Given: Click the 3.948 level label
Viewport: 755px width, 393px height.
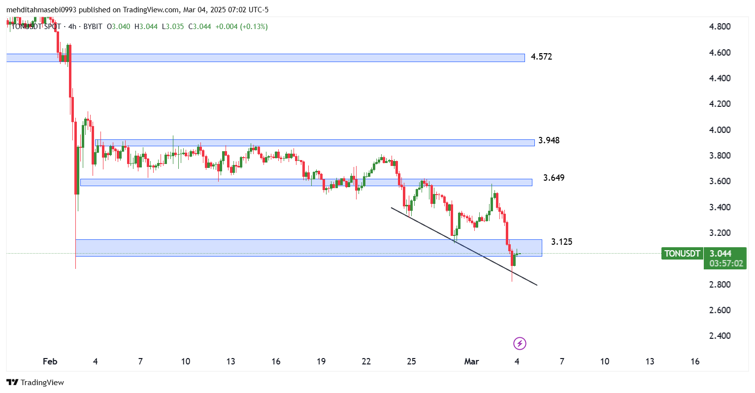Looking at the screenshot, I should (x=549, y=140).
